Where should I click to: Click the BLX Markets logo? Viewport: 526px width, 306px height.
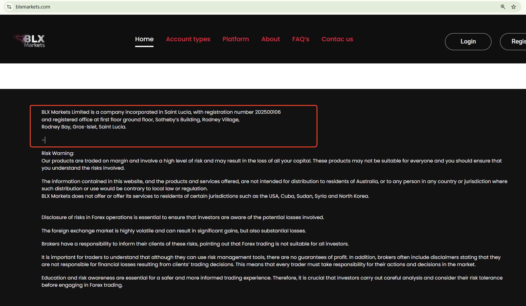click(x=29, y=41)
